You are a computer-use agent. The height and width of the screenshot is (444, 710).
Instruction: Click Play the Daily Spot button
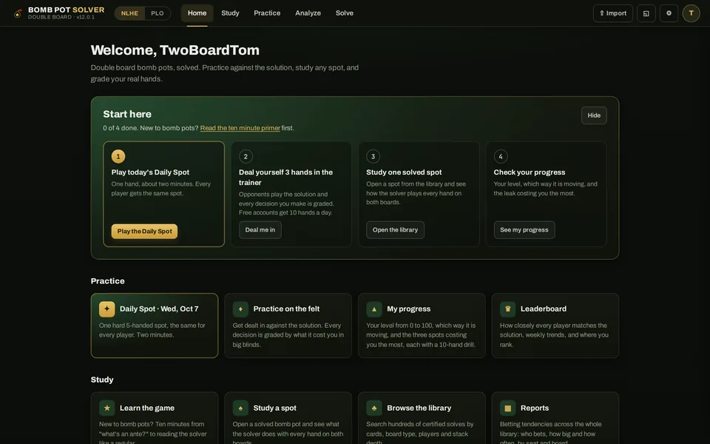click(x=144, y=231)
